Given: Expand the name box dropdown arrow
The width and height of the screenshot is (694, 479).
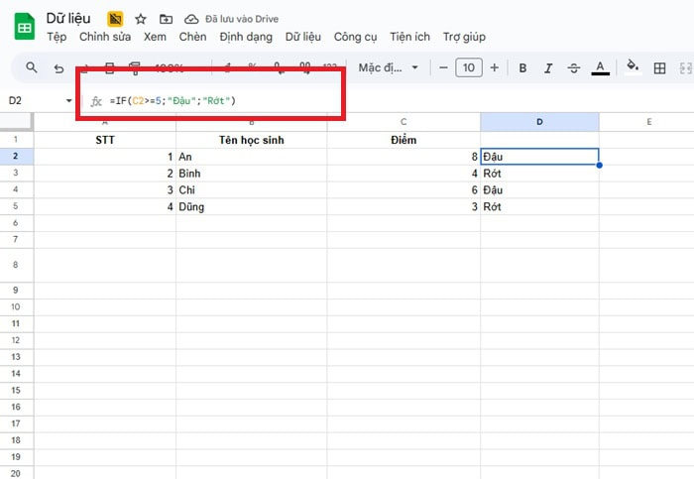Looking at the screenshot, I should point(68,101).
